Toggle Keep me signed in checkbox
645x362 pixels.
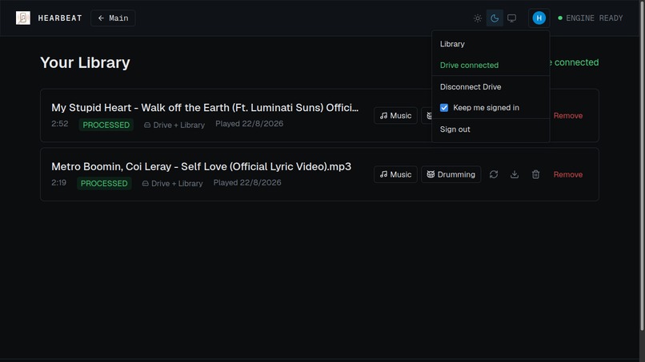pos(444,108)
